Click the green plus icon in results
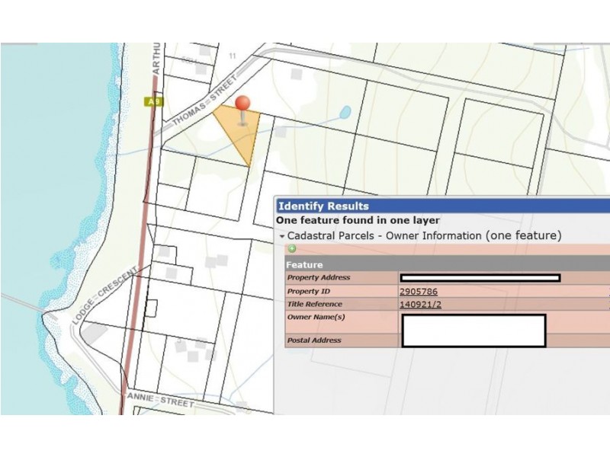This screenshot has height=457, width=610. [292, 249]
